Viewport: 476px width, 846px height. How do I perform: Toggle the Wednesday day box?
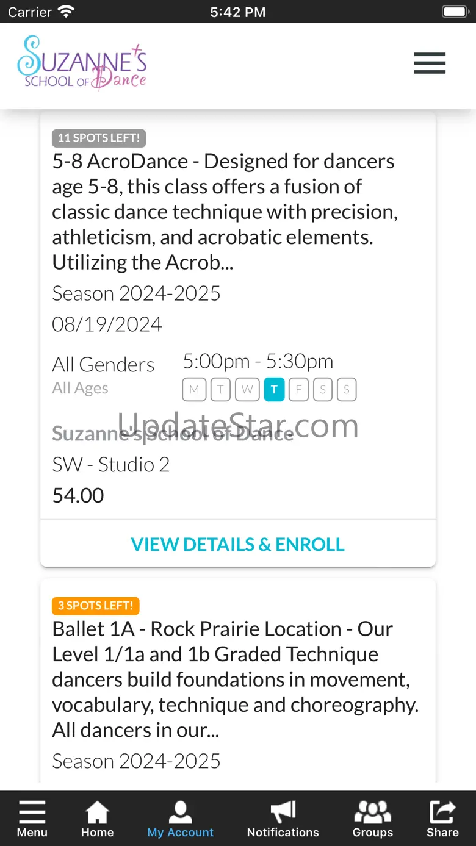coord(247,390)
